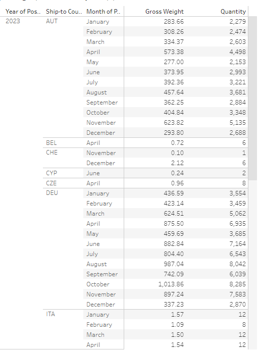This screenshot has height=351, width=259.
Task: Click the 987.04 gross weight value
Action: click(x=174, y=264)
